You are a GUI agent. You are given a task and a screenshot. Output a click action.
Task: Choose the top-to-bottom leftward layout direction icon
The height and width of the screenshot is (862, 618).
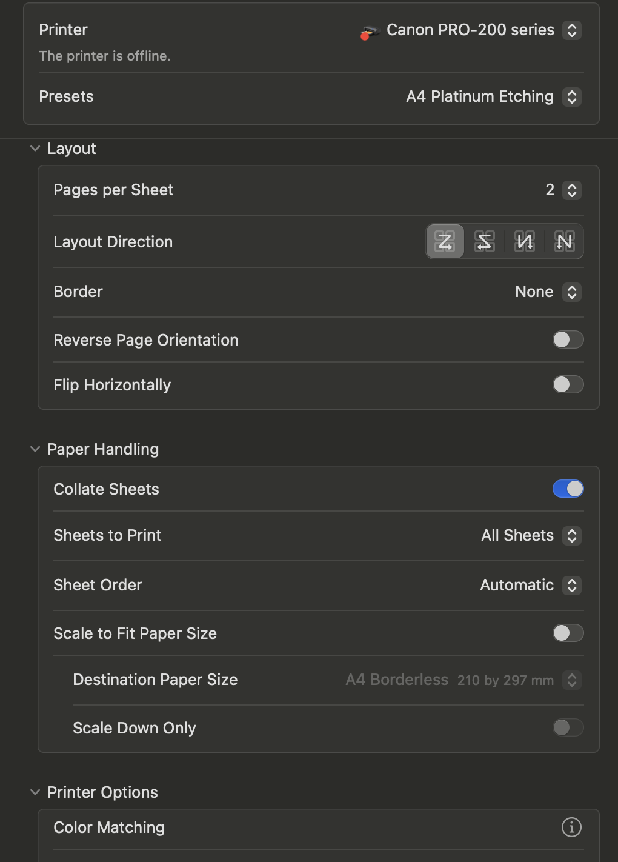point(525,241)
